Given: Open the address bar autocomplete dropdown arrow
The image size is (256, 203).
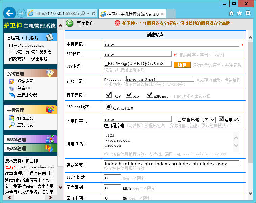Looking at the screenshot, I should [88, 13].
